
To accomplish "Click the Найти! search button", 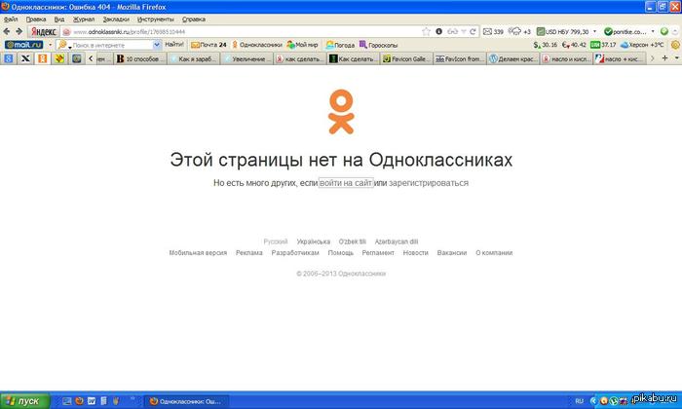I will click(x=174, y=45).
